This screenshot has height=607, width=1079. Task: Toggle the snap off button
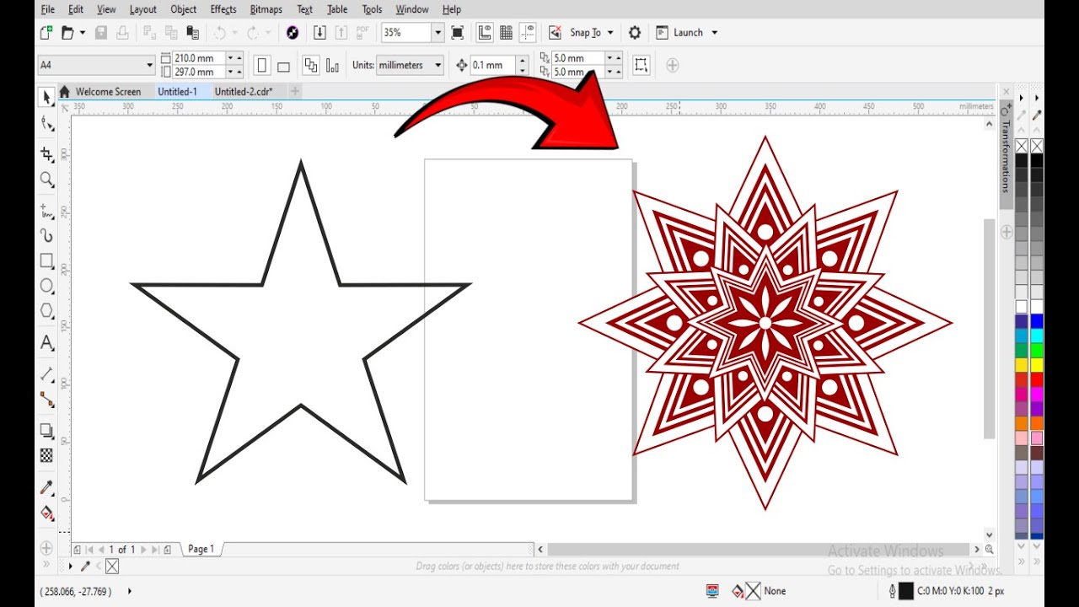(555, 33)
